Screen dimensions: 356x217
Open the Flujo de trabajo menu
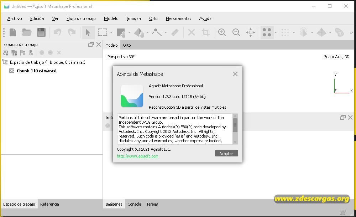[81, 19]
